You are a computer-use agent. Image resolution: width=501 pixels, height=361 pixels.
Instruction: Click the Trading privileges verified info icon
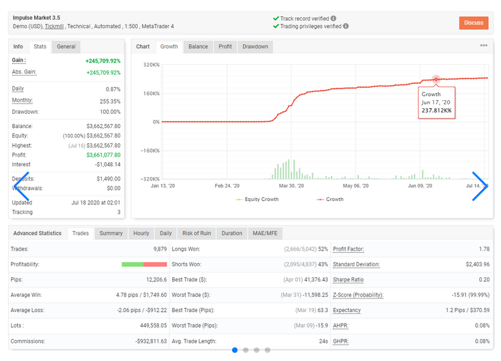coord(345,26)
